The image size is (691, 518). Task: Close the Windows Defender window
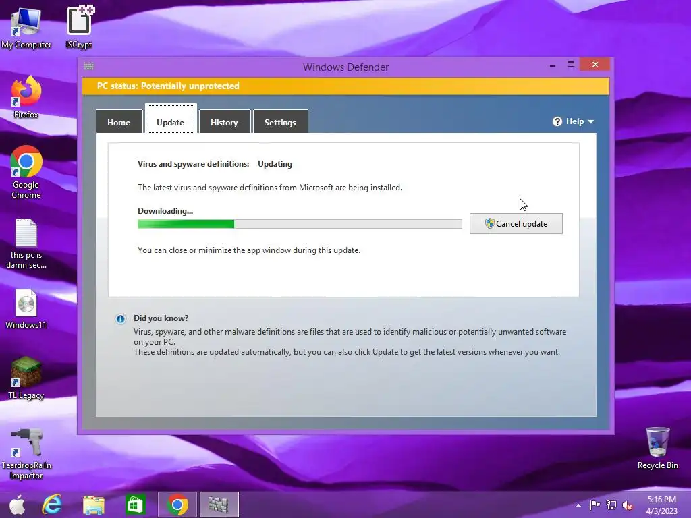[x=595, y=65]
